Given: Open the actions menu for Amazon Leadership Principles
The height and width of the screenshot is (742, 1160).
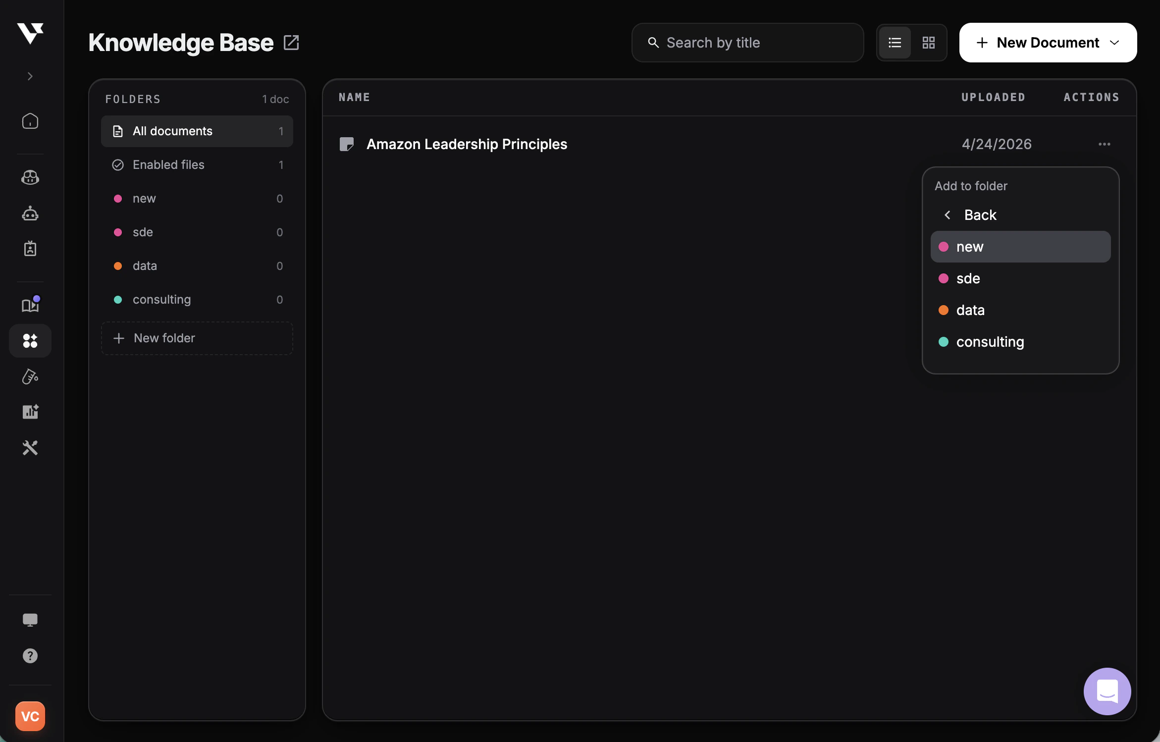Looking at the screenshot, I should 1105,144.
